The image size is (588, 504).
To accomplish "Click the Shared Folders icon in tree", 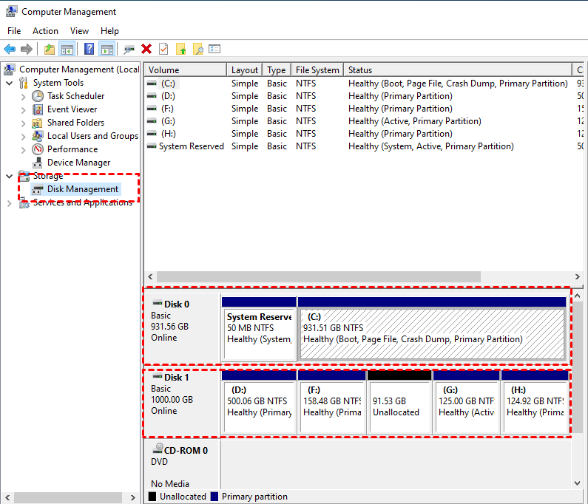I will [x=37, y=123].
